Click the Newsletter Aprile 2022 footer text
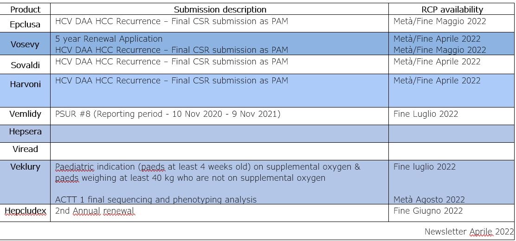 (469, 231)
